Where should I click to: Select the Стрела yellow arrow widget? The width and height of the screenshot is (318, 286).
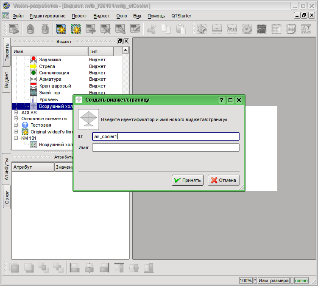tap(47, 66)
